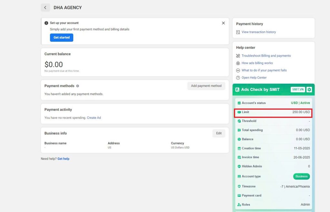Click the info icon next to Payment methods
Image resolution: width=330 pixels, height=212 pixels.
(78, 86)
